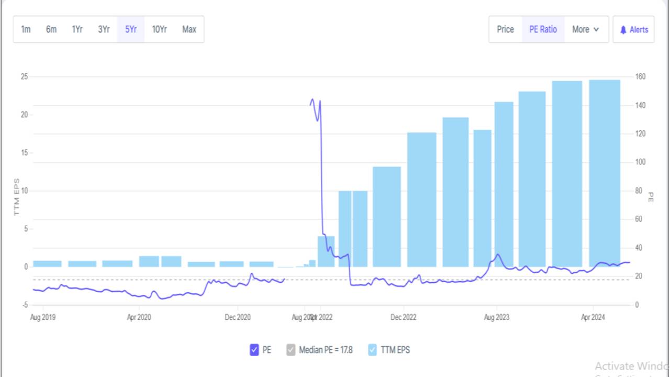Choose the 6m time range
670x377 pixels.
tap(51, 29)
